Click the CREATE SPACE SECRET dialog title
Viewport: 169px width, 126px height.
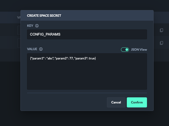click(x=44, y=16)
